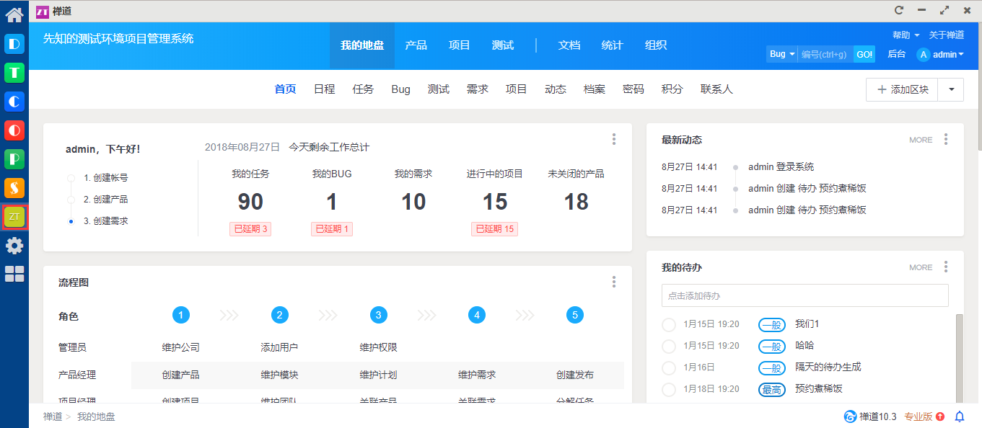982x428 pixels.
Task: Click the notification bell icon
Action: [960, 416]
